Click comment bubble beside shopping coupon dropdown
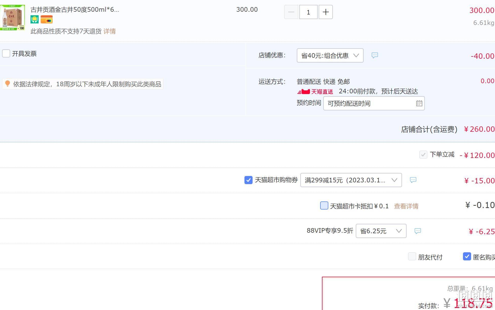 click(x=413, y=180)
